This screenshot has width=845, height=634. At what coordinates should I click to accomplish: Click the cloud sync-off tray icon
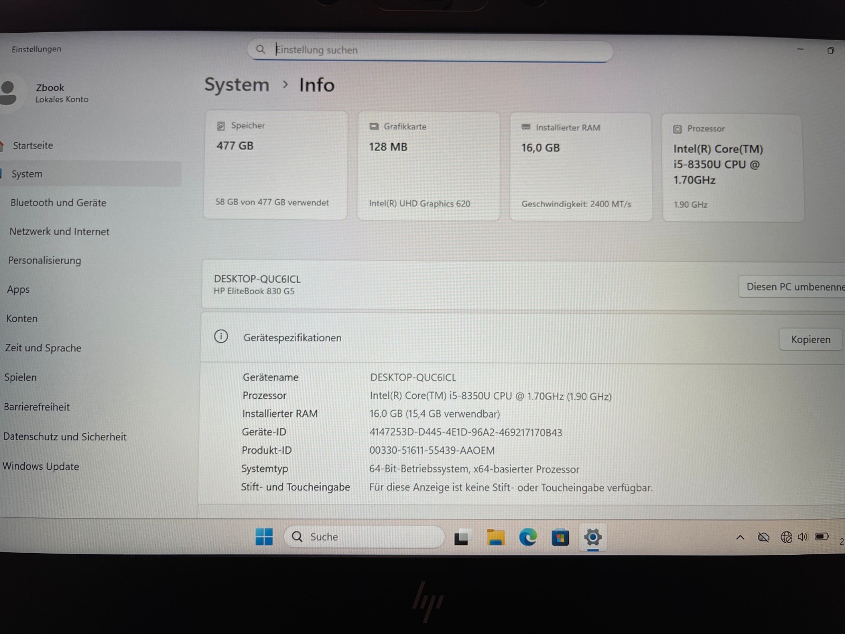(763, 537)
